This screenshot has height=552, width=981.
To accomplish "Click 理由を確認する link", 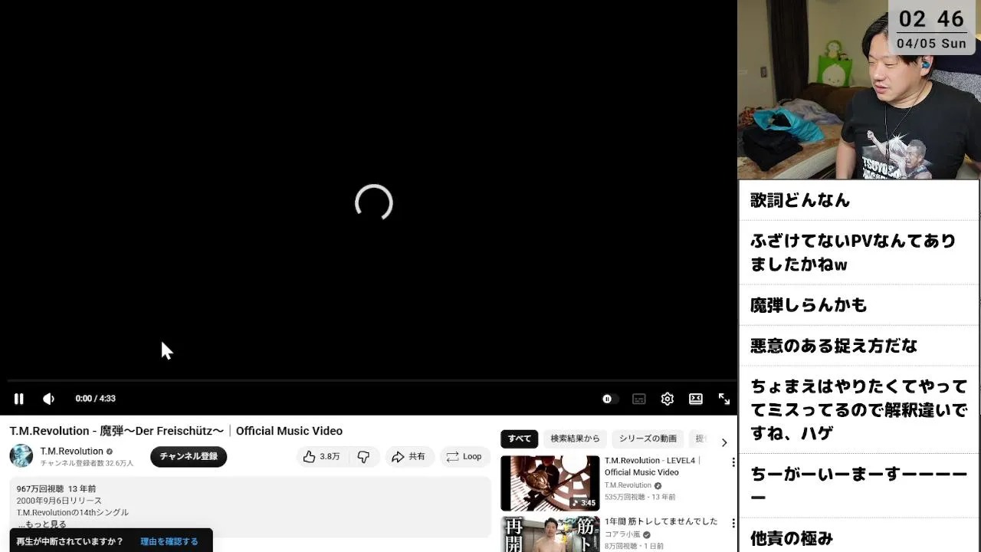I will click(169, 541).
